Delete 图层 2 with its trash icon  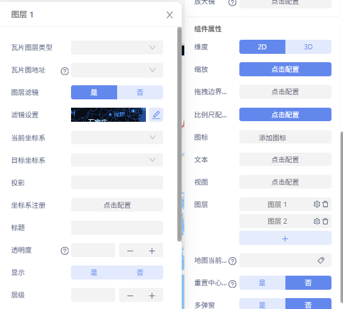click(x=325, y=221)
